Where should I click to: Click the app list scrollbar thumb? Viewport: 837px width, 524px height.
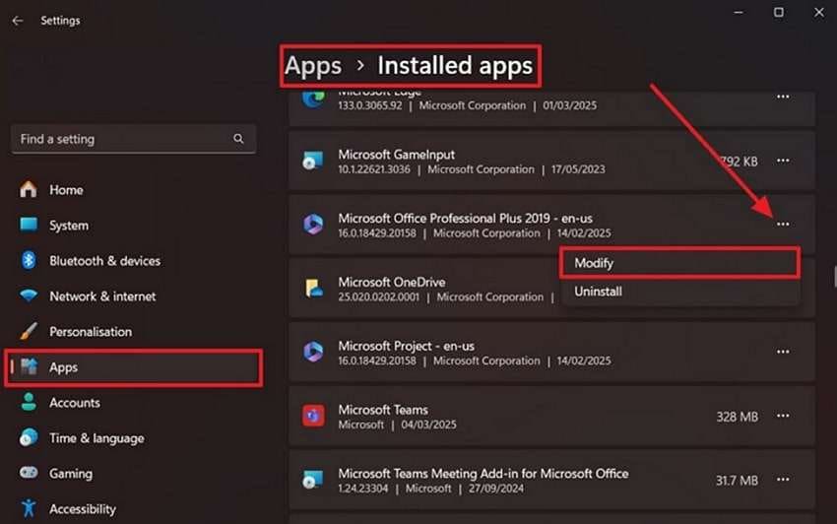click(x=835, y=277)
